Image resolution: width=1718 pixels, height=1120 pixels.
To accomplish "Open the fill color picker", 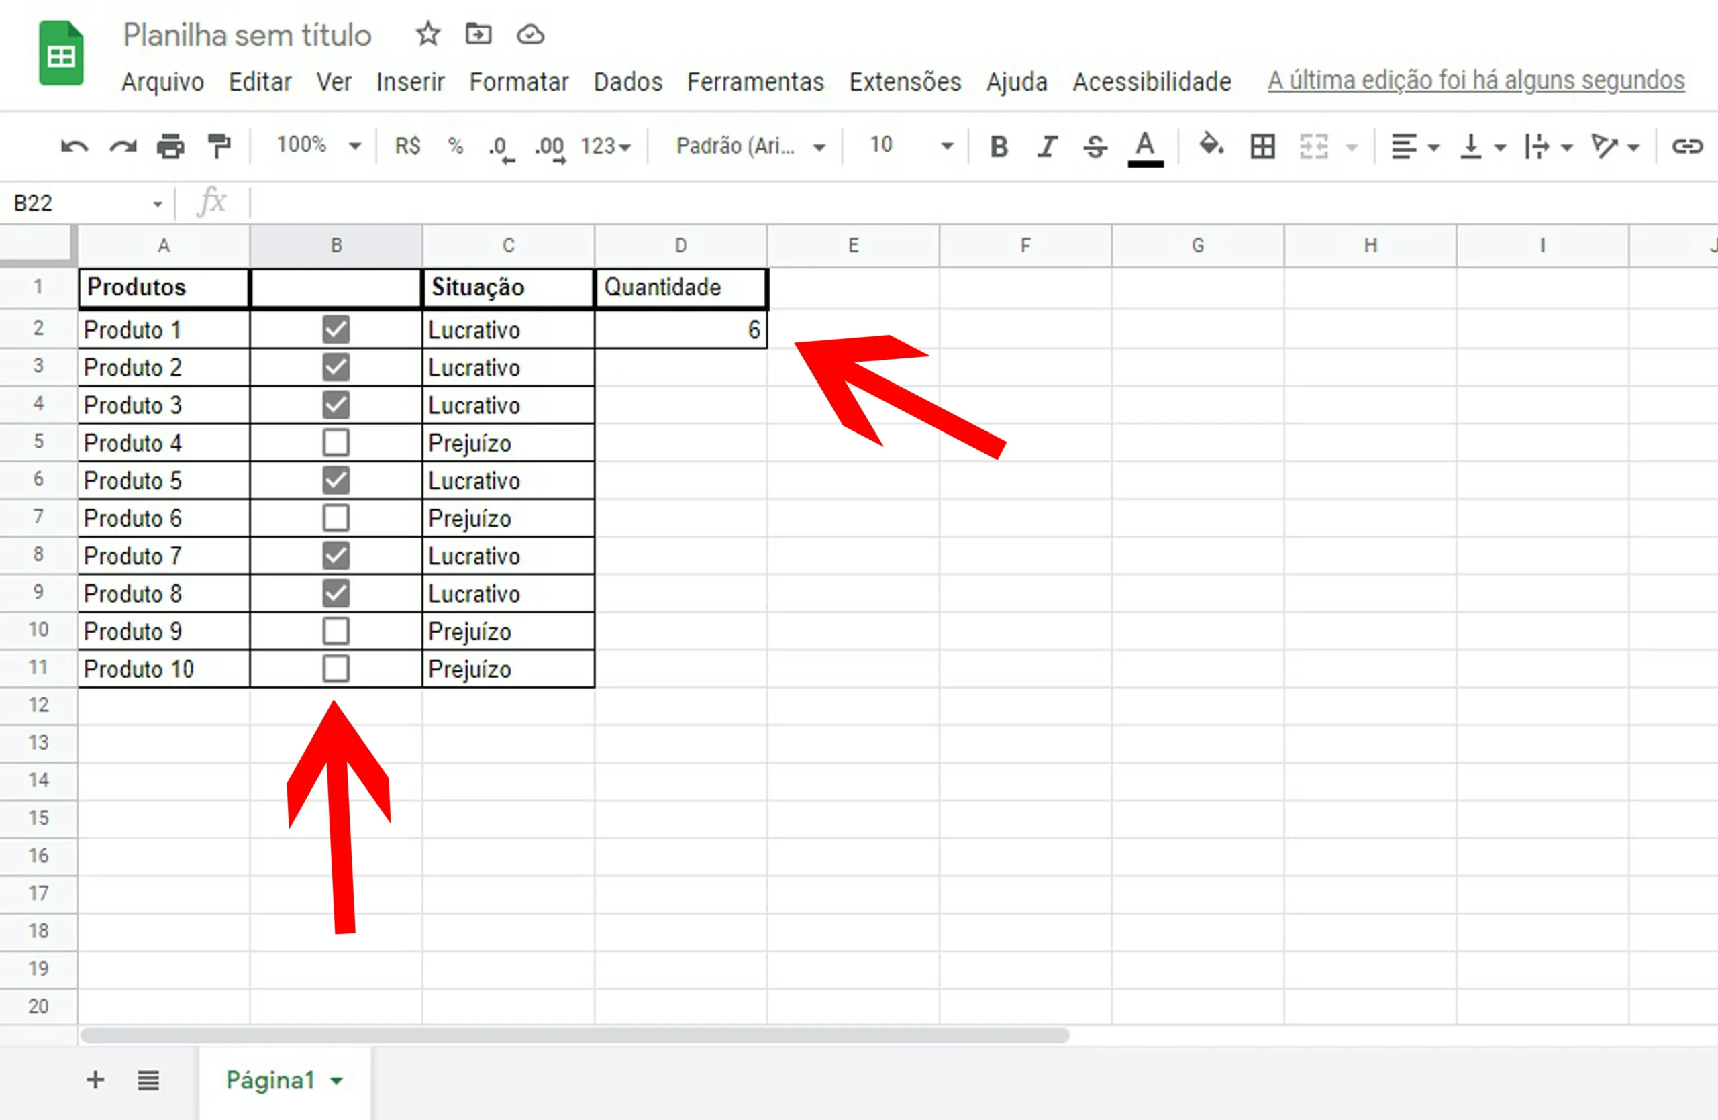I will point(1211,145).
